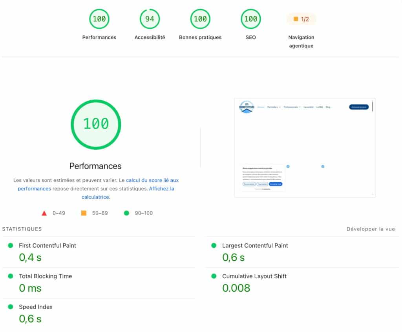The image size is (402, 332).
Task: Click the 50–89 legend range text
Action: click(x=100, y=213)
